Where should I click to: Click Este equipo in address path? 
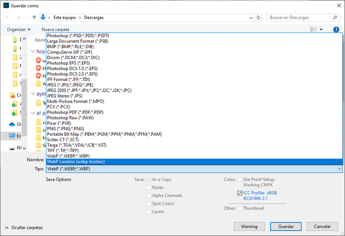coord(64,18)
